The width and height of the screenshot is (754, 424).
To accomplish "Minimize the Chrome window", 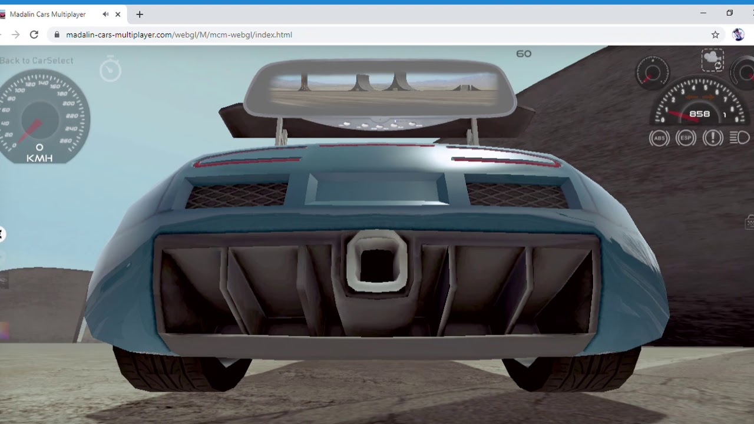I will [703, 13].
